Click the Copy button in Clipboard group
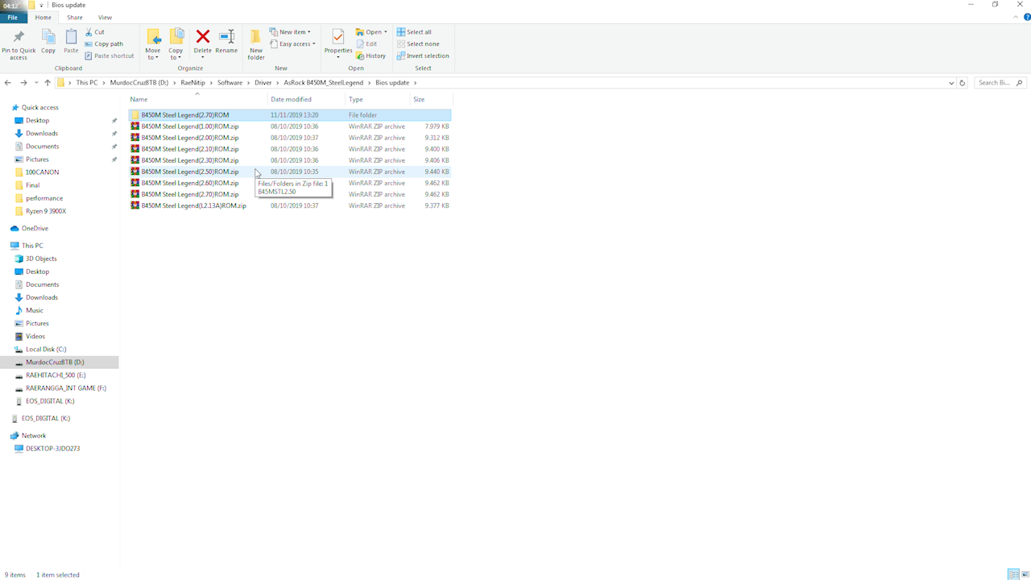The height and width of the screenshot is (580, 1031). click(48, 42)
